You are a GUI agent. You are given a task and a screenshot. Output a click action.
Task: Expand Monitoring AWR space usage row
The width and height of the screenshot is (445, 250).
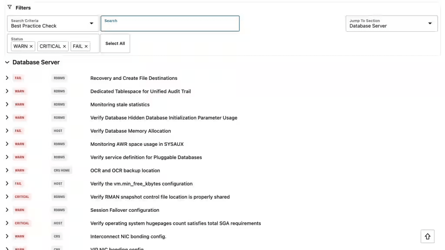click(x=7, y=144)
